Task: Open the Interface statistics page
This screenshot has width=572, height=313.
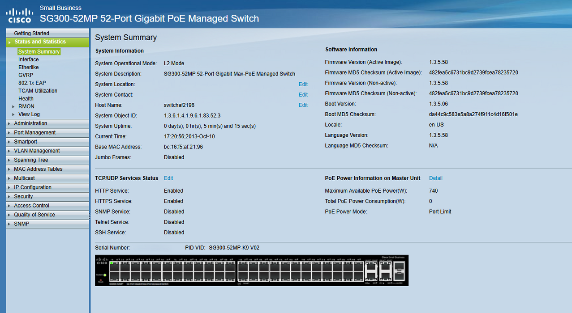Action: (29, 59)
